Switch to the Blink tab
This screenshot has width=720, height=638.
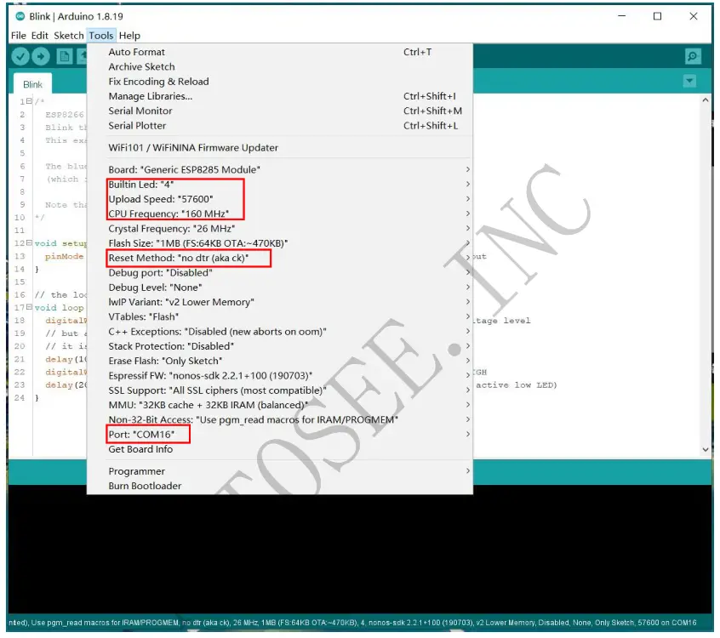tap(31, 84)
